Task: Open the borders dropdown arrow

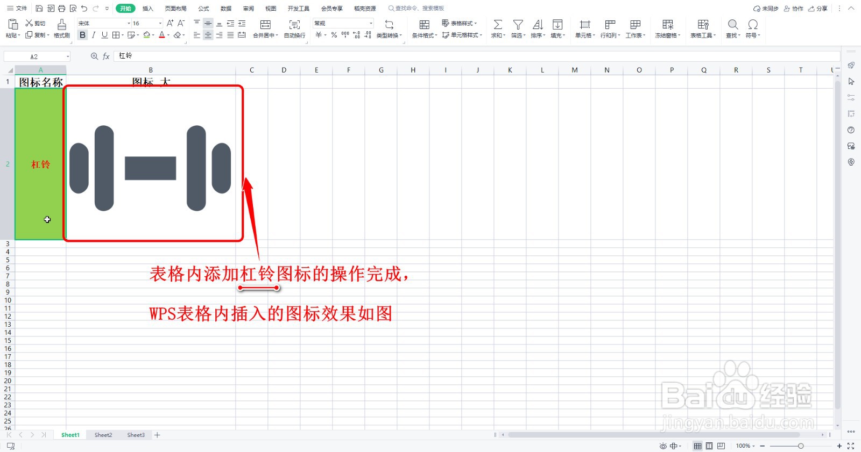Action: click(x=123, y=35)
